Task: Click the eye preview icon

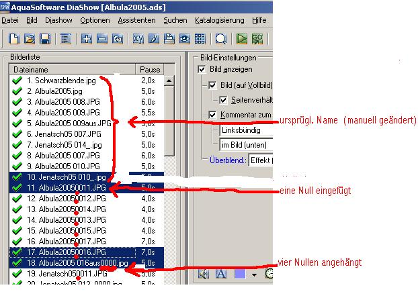Action: [x=184, y=39]
